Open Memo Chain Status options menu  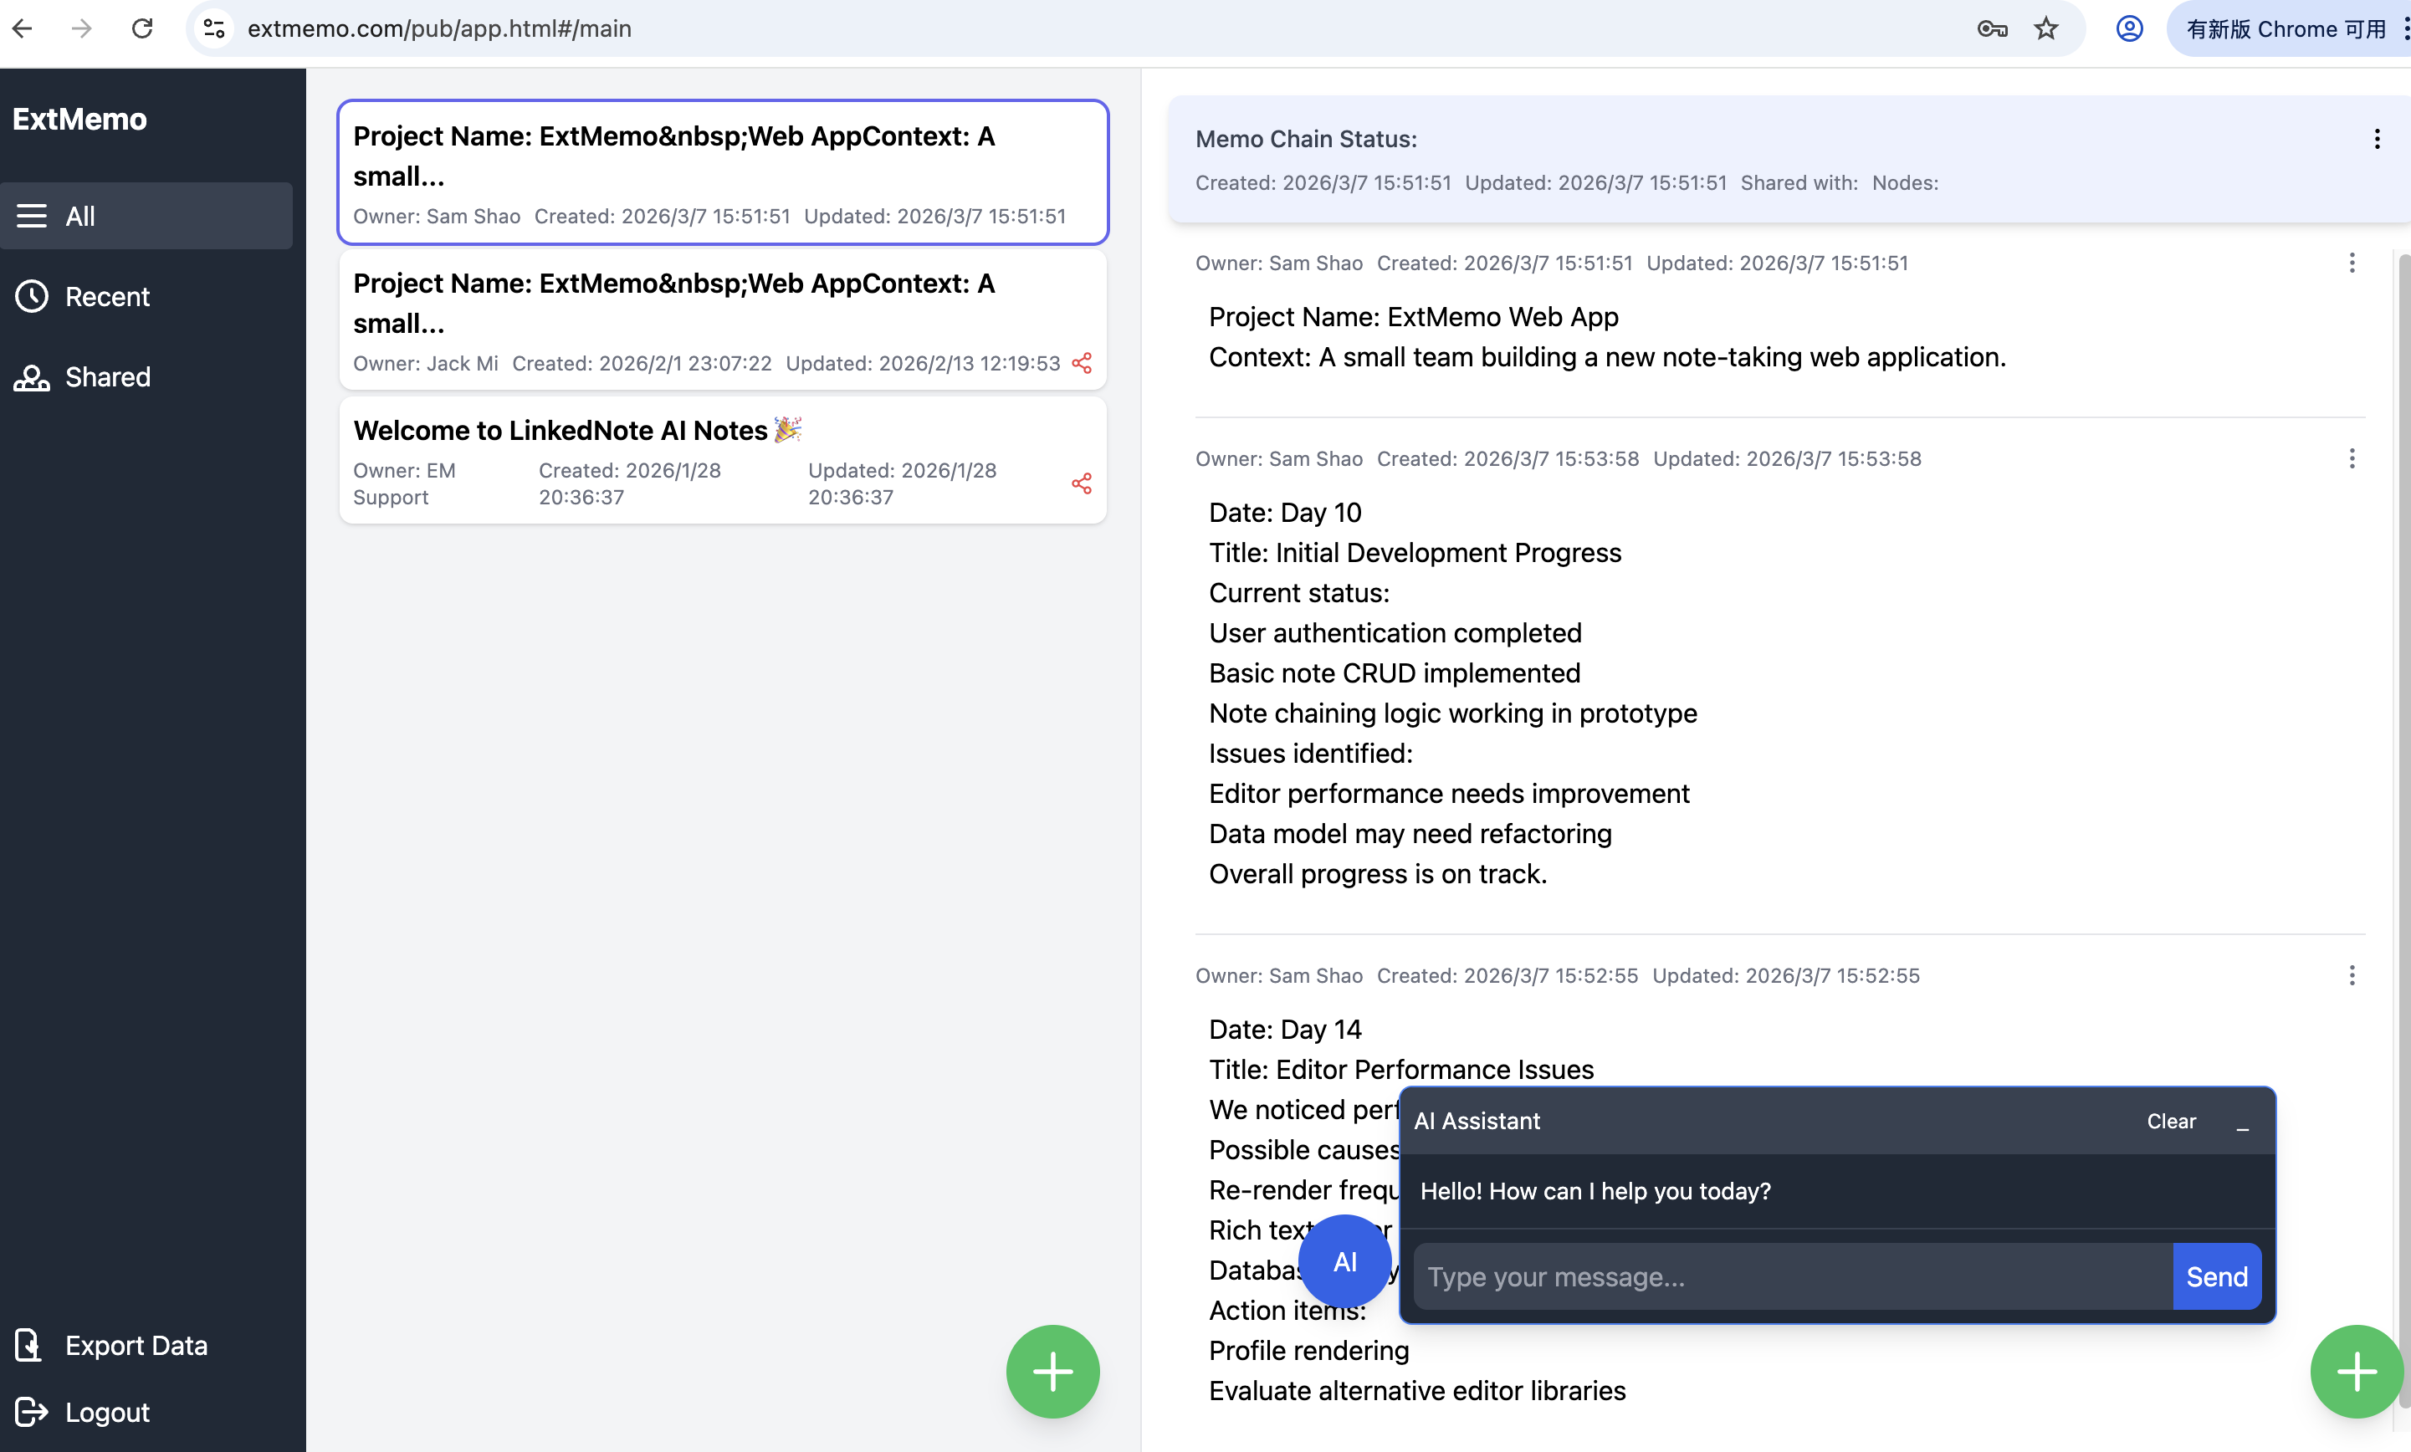(x=2377, y=139)
